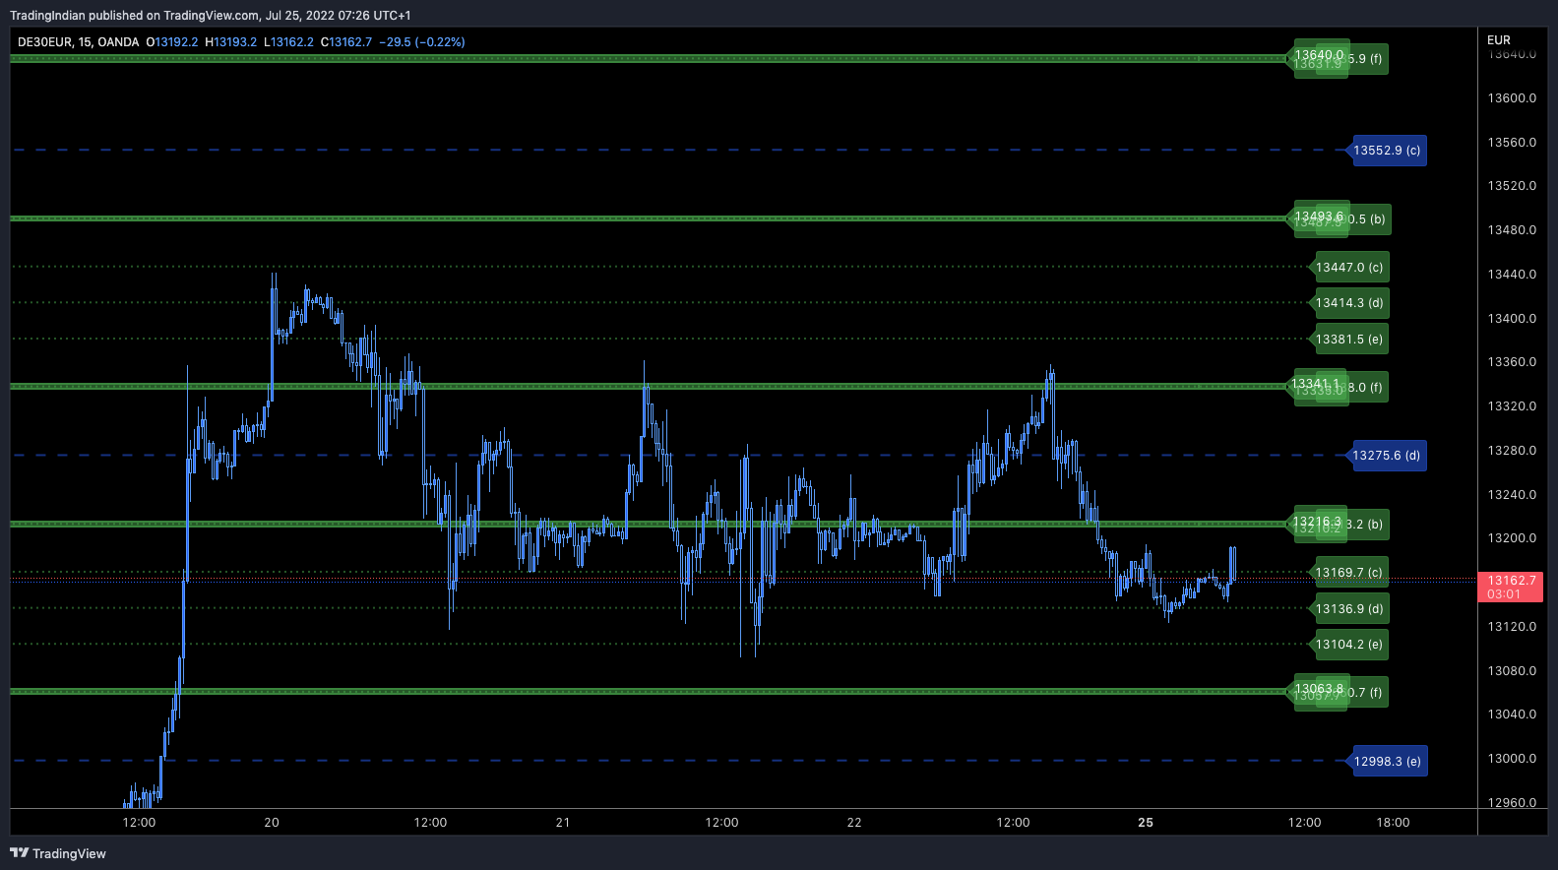Image resolution: width=1558 pixels, height=870 pixels.
Task: Select the 13063.8 green line label
Action: (x=1319, y=689)
